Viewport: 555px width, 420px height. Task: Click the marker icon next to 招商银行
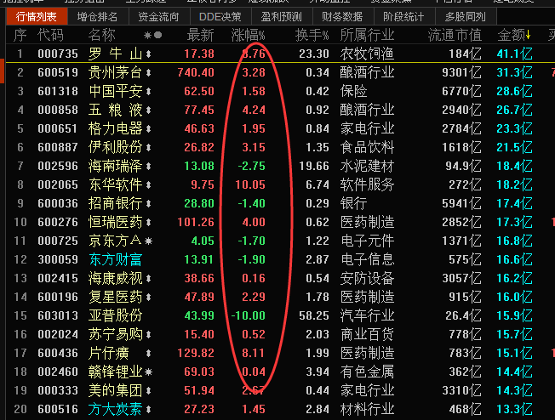[x=149, y=204]
